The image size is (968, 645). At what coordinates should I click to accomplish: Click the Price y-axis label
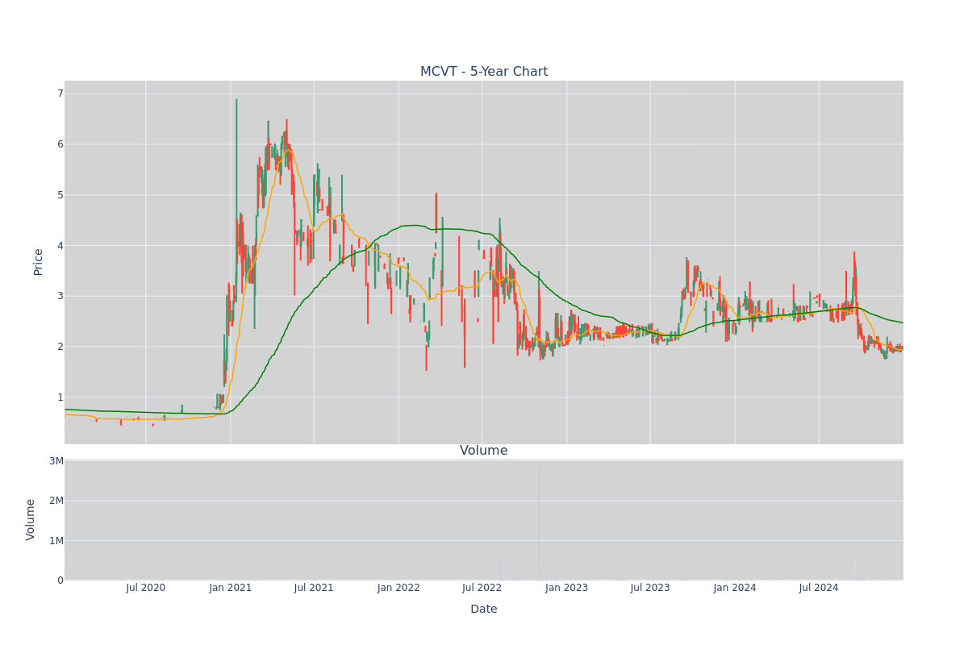[39, 262]
